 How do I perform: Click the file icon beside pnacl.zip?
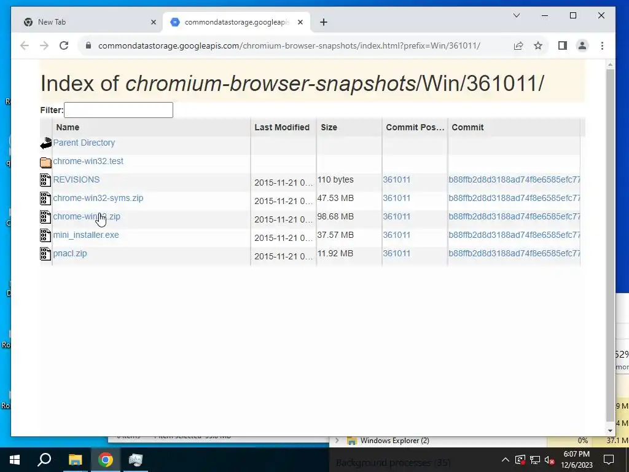(x=45, y=254)
